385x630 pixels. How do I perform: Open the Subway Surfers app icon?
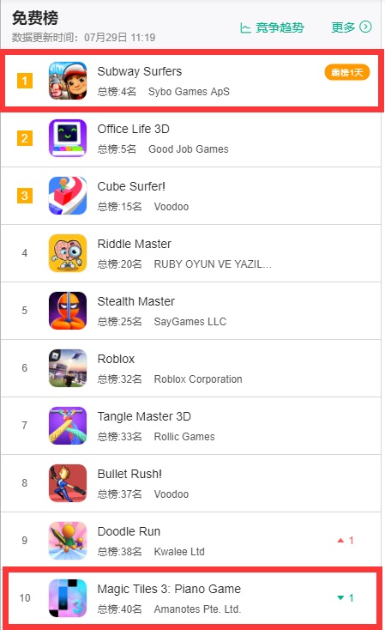coord(68,81)
